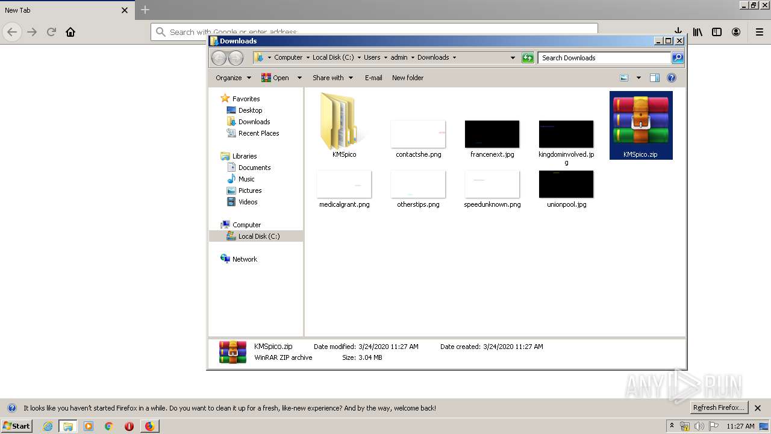The image size is (771, 434).
Task: Open the Organize menu
Action: tap(233, 78)
